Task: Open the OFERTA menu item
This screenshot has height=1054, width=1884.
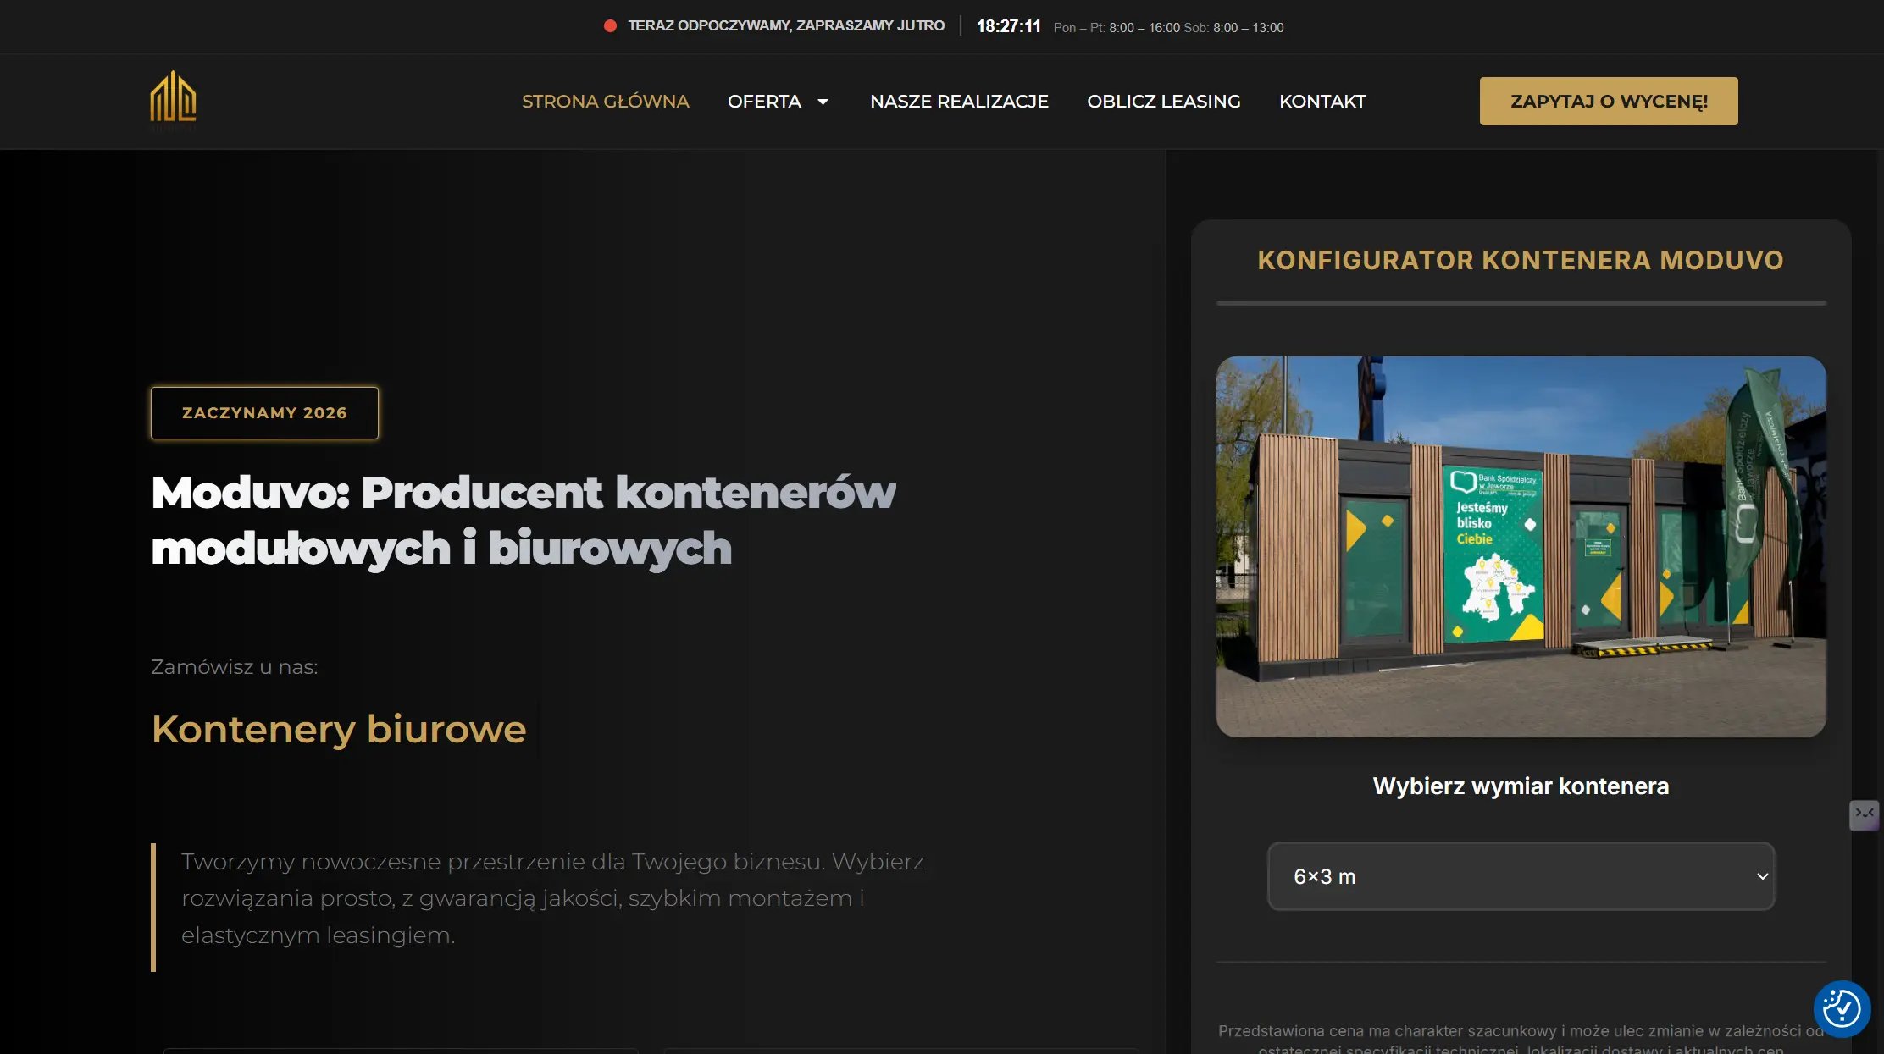Action: tap(764, 102)
